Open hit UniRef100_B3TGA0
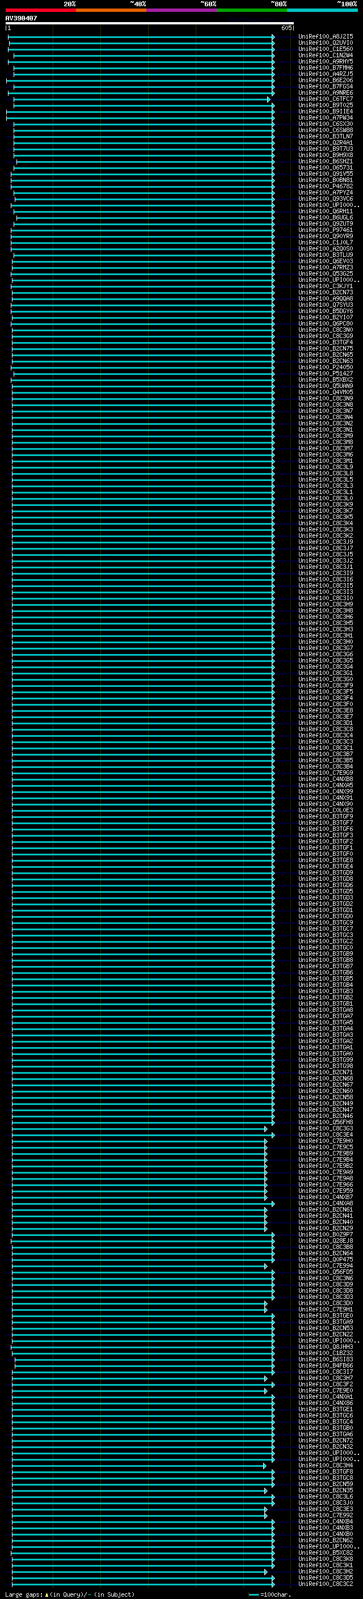 point(325,1053)
